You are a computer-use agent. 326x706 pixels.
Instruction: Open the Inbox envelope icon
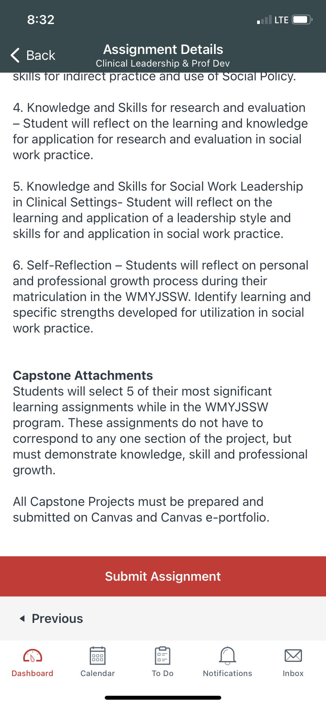[293, 656]
